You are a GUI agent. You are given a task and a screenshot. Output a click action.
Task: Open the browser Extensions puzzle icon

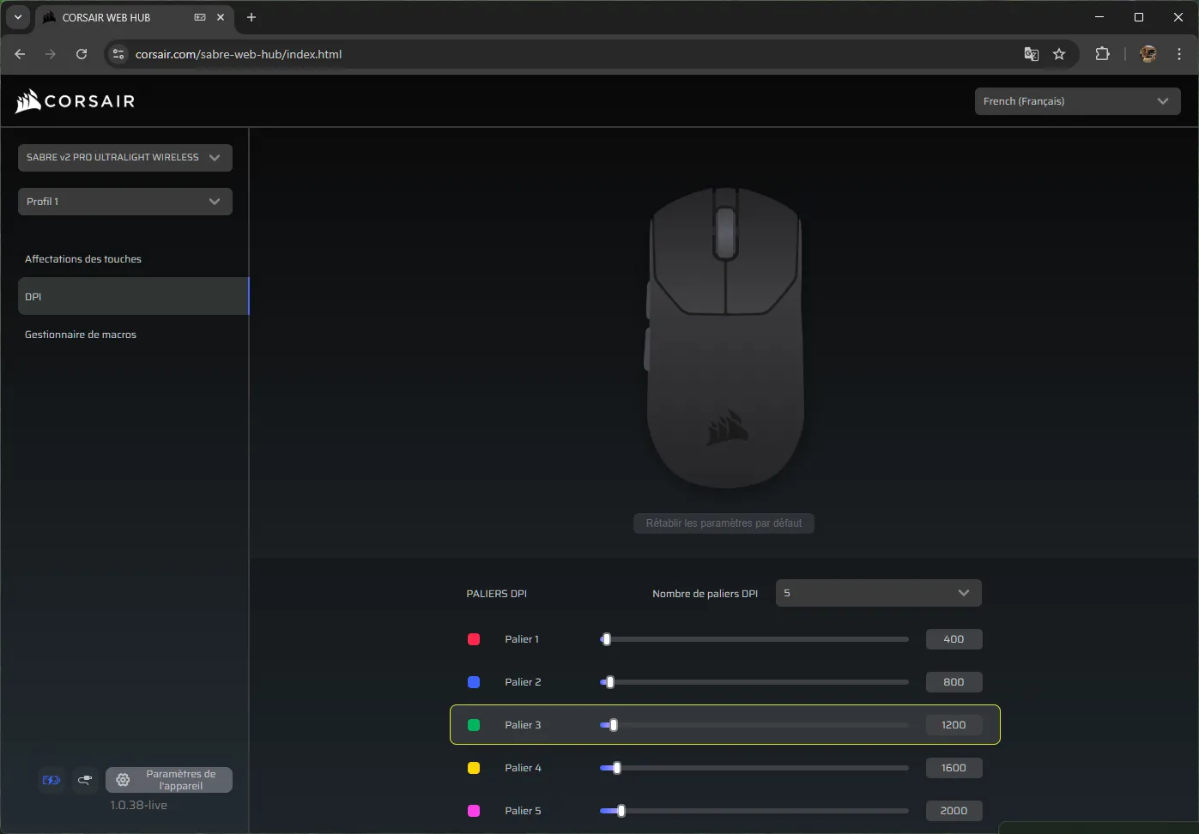point(1102,54)
